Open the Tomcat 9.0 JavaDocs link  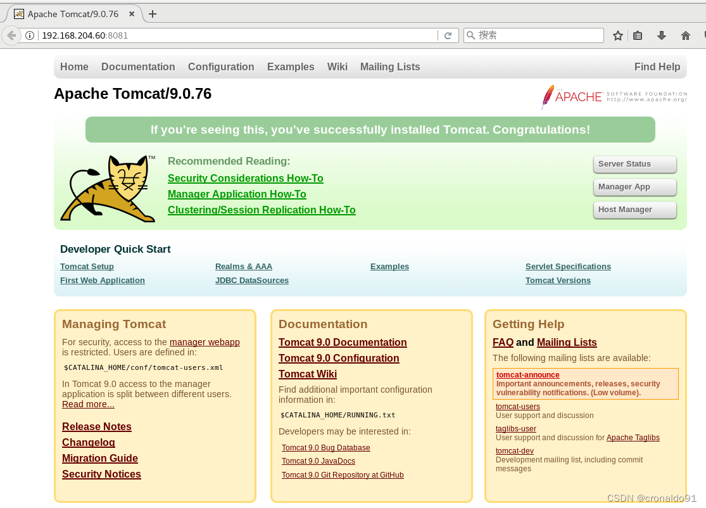tap(318, 460)
